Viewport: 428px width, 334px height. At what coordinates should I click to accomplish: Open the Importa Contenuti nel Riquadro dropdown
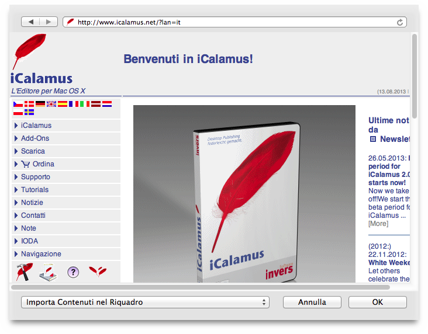click(145, 302)
